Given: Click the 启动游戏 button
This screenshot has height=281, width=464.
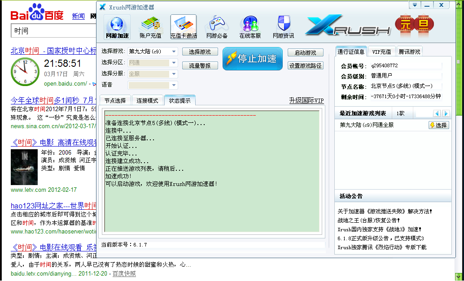Looking at the screenshot, I should (306, 52).
